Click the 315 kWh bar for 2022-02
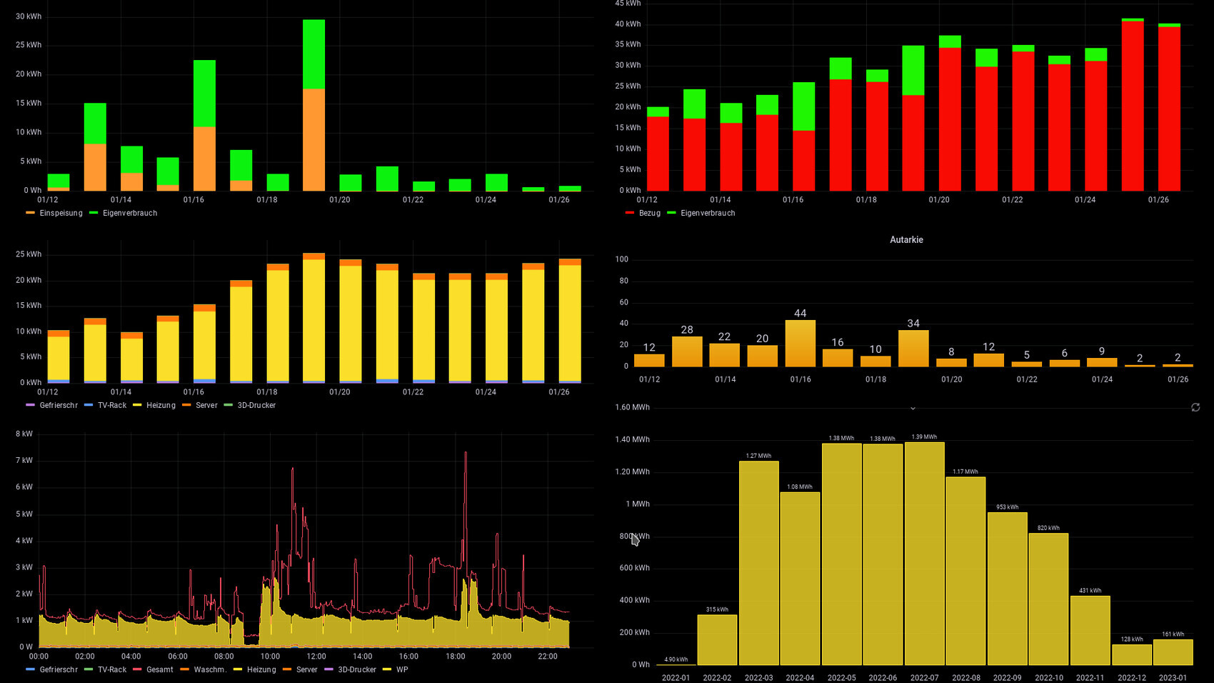Viewport: 1214px width, 683px height. 717,639
